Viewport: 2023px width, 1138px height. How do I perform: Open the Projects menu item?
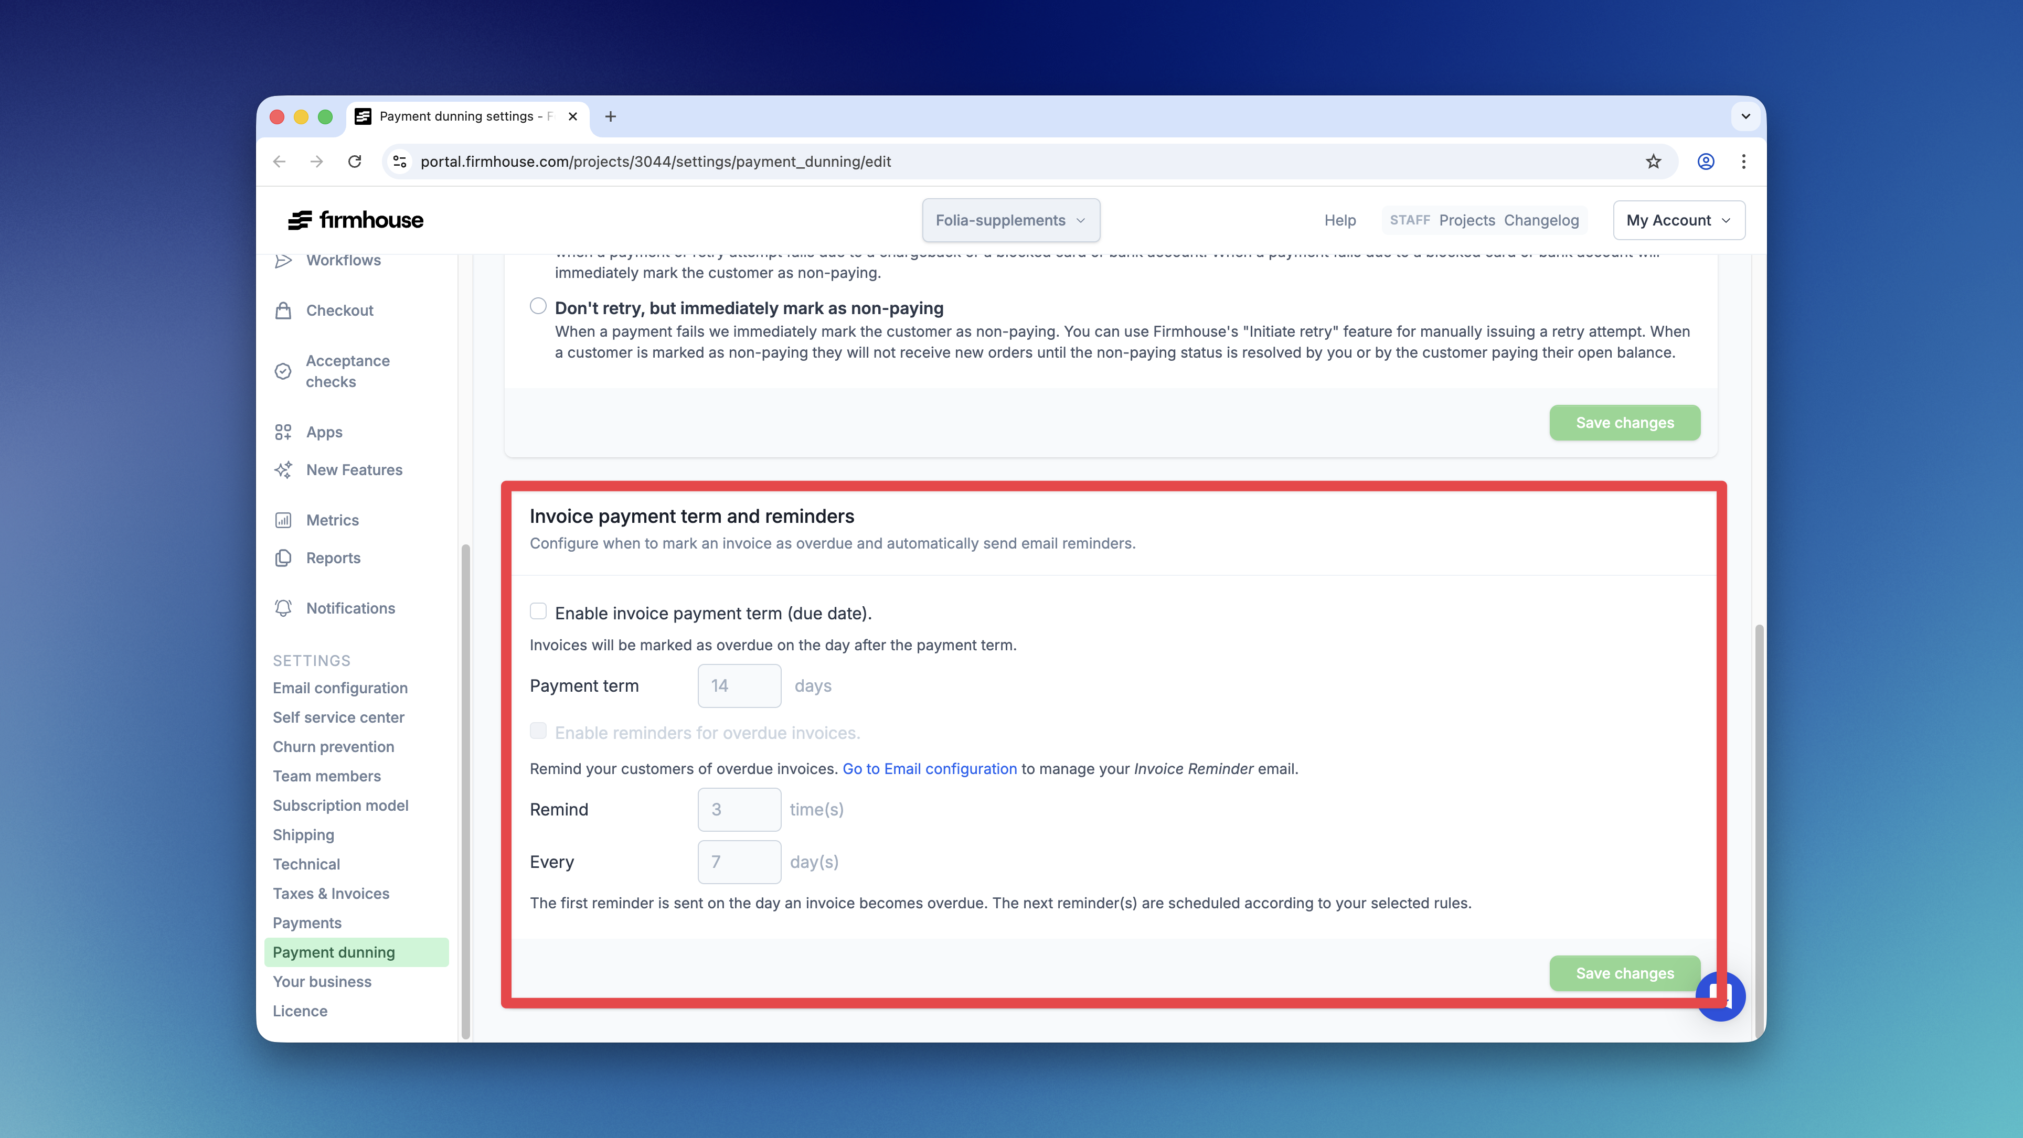(1467, 221)
